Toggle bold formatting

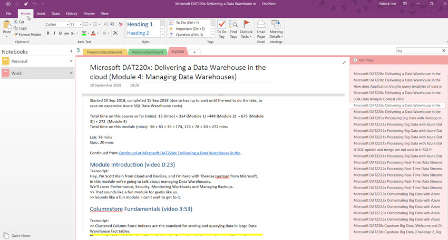point(48,33)
